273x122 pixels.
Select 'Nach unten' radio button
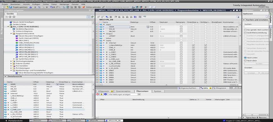pyautogui.click(x=245, y=58)
